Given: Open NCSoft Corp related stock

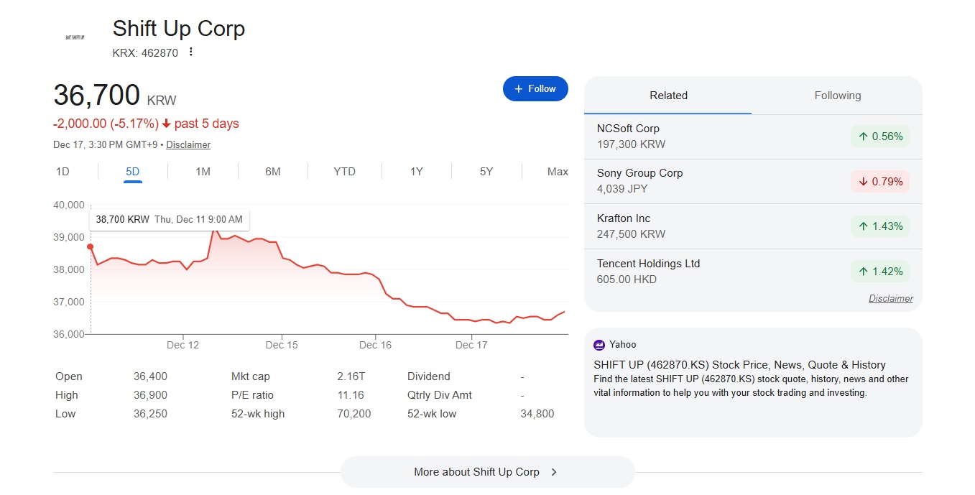Looking at the screenshot, I should pyautogui.click(x=753, y=137).
